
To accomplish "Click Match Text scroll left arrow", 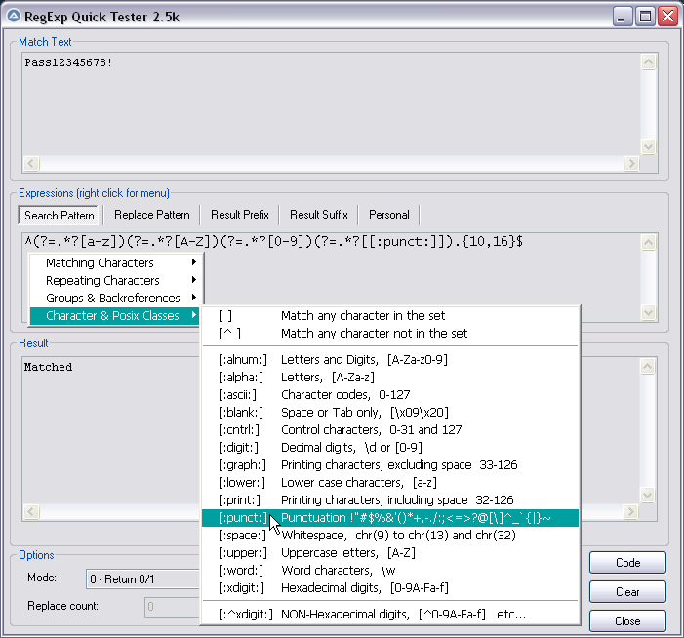I will coord(31,164).
